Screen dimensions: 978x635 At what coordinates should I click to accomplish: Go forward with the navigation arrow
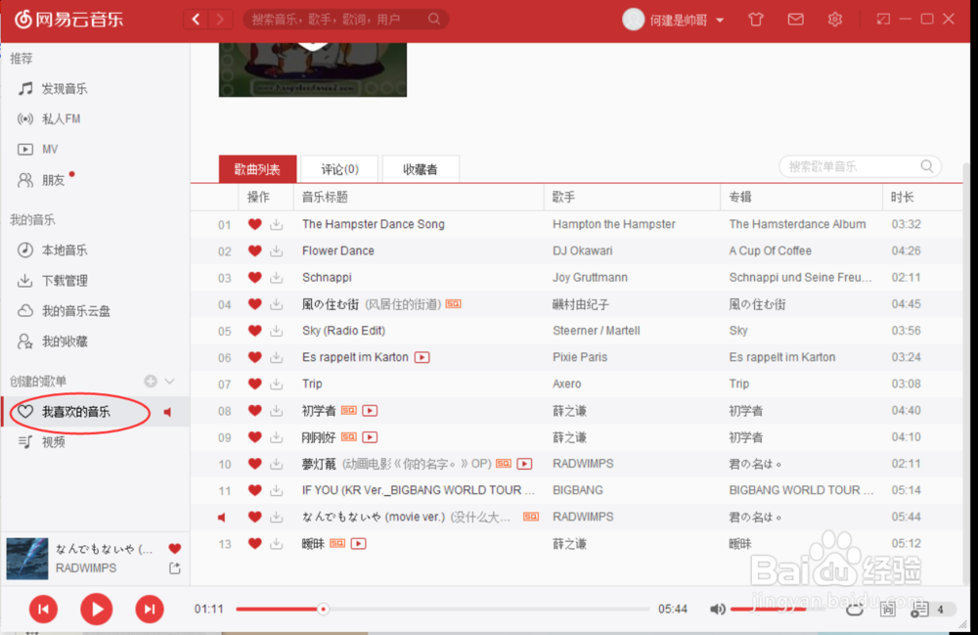pos(219,20)
